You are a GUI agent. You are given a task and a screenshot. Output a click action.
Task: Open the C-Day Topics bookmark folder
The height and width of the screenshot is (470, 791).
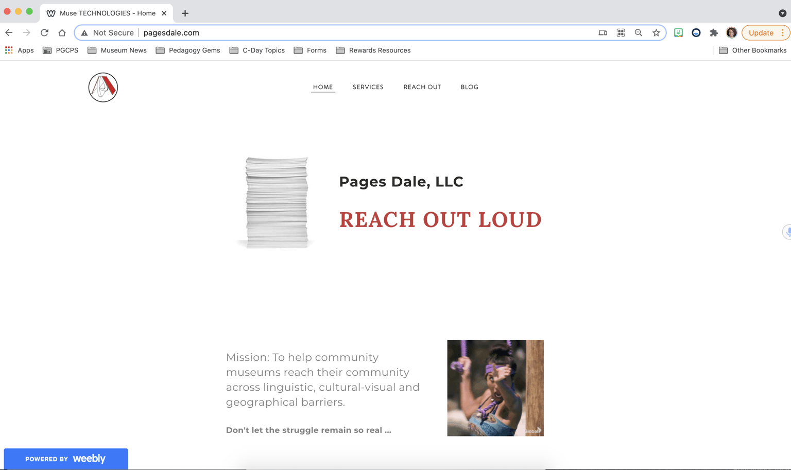(x=257, y=50)
